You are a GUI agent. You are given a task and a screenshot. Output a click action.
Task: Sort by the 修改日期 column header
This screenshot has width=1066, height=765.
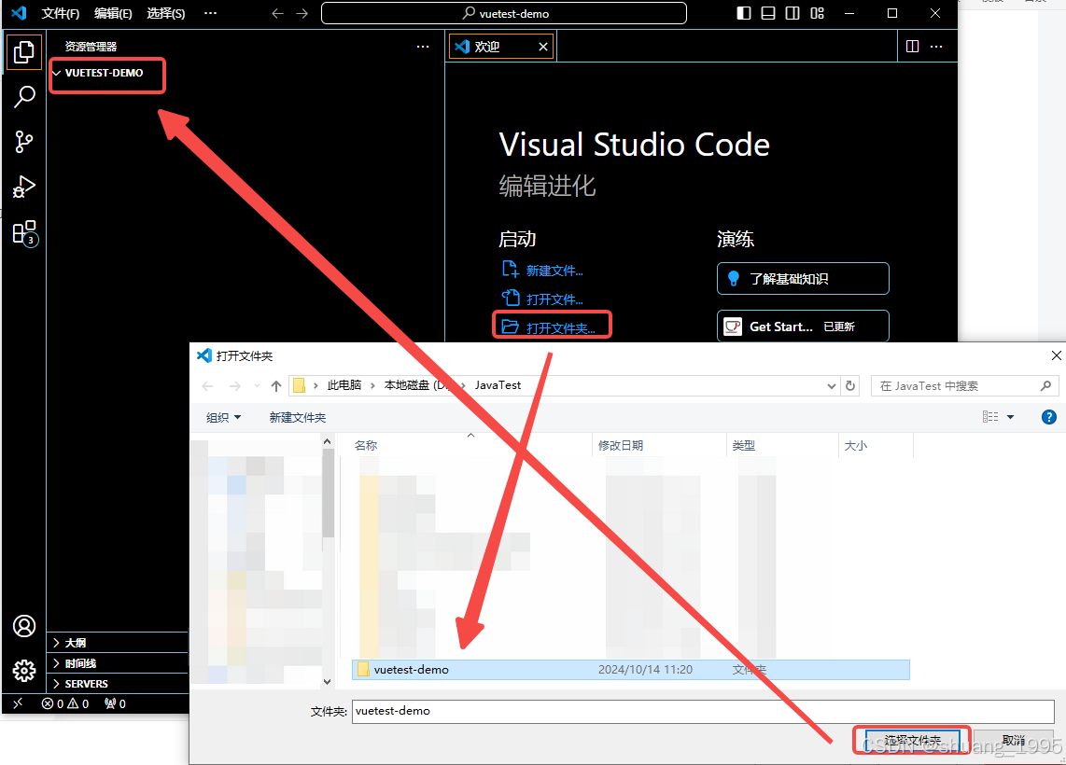659,446
